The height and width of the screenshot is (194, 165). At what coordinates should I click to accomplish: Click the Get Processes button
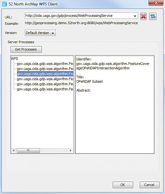[26, 49]
